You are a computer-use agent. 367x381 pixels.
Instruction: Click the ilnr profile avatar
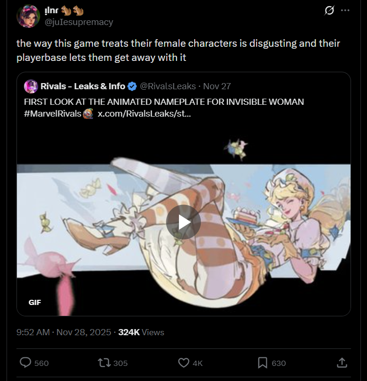pyautogui.click(x=28, y=16)
